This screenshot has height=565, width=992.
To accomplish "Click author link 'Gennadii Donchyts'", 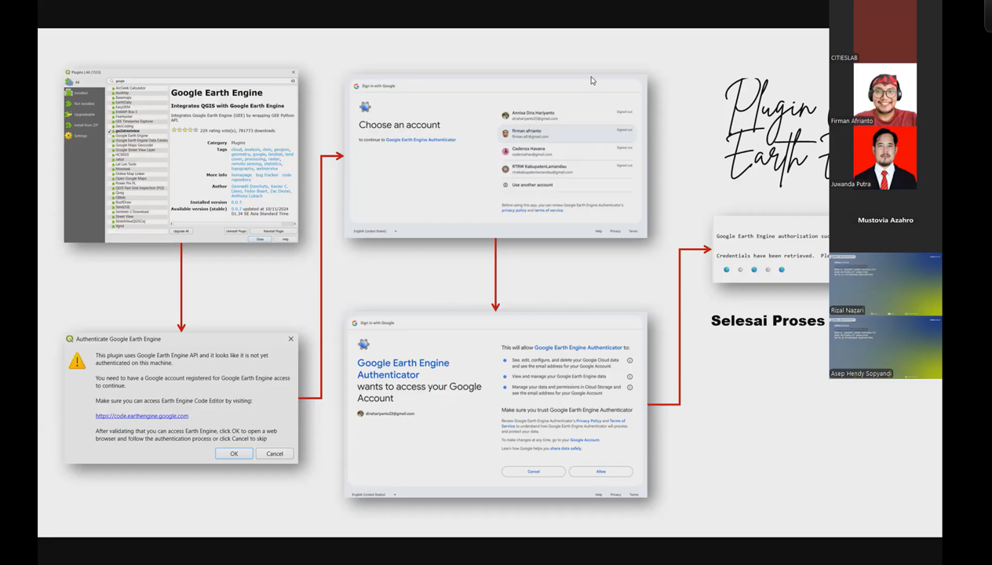I will click(x=250, y=187).
